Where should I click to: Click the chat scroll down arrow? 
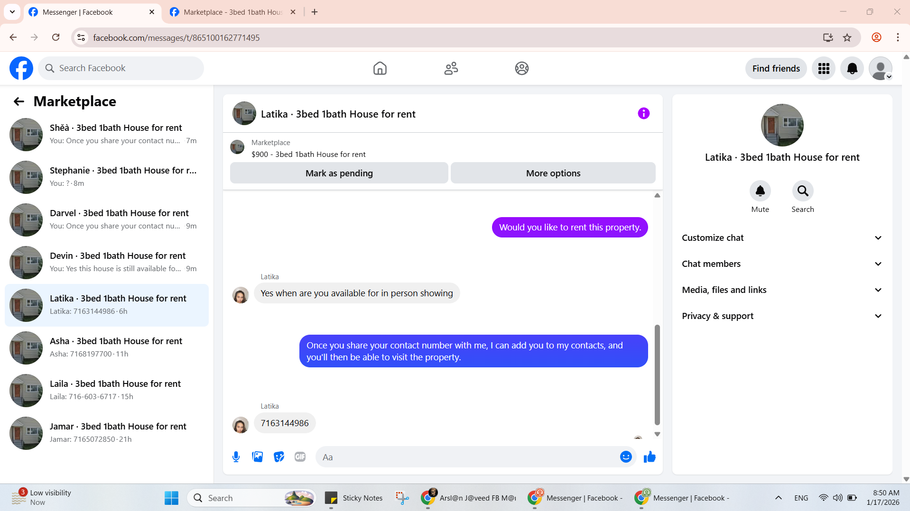657,434
